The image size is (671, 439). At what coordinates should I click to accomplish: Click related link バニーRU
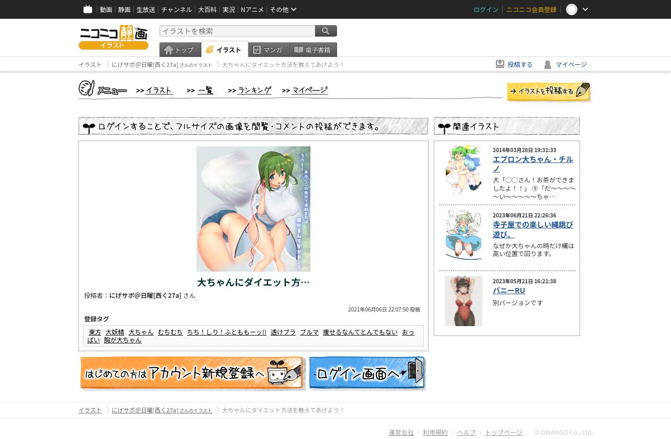coord(509,290)
